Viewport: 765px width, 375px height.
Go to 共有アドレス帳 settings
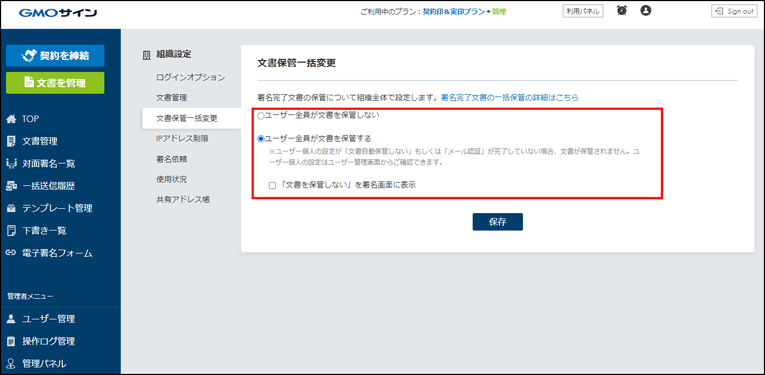pyautogui.click(x=183, y=199)
